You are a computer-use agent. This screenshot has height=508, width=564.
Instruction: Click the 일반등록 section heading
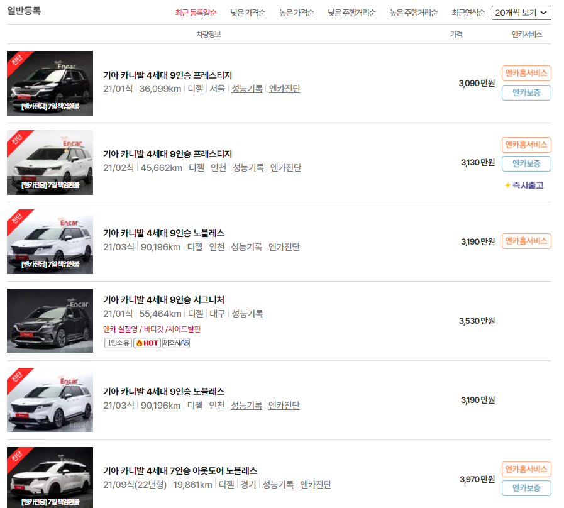(24, 11)
